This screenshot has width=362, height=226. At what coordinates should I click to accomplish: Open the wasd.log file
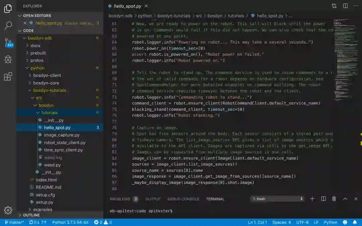tap(60, 157)
